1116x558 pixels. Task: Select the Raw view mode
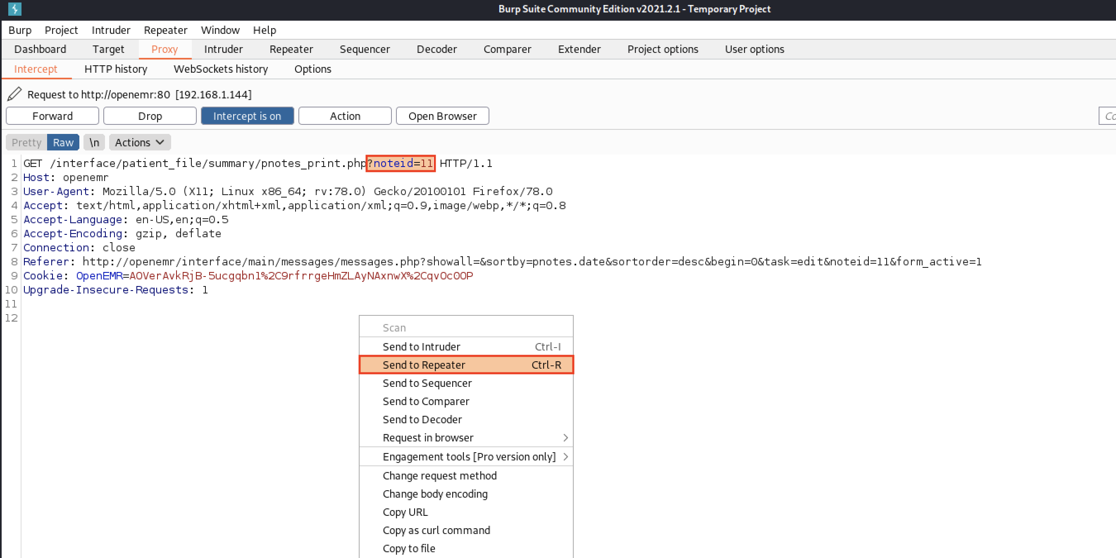(63, 143)
